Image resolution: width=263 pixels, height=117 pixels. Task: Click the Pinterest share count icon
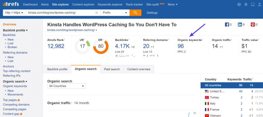[253, 25]
